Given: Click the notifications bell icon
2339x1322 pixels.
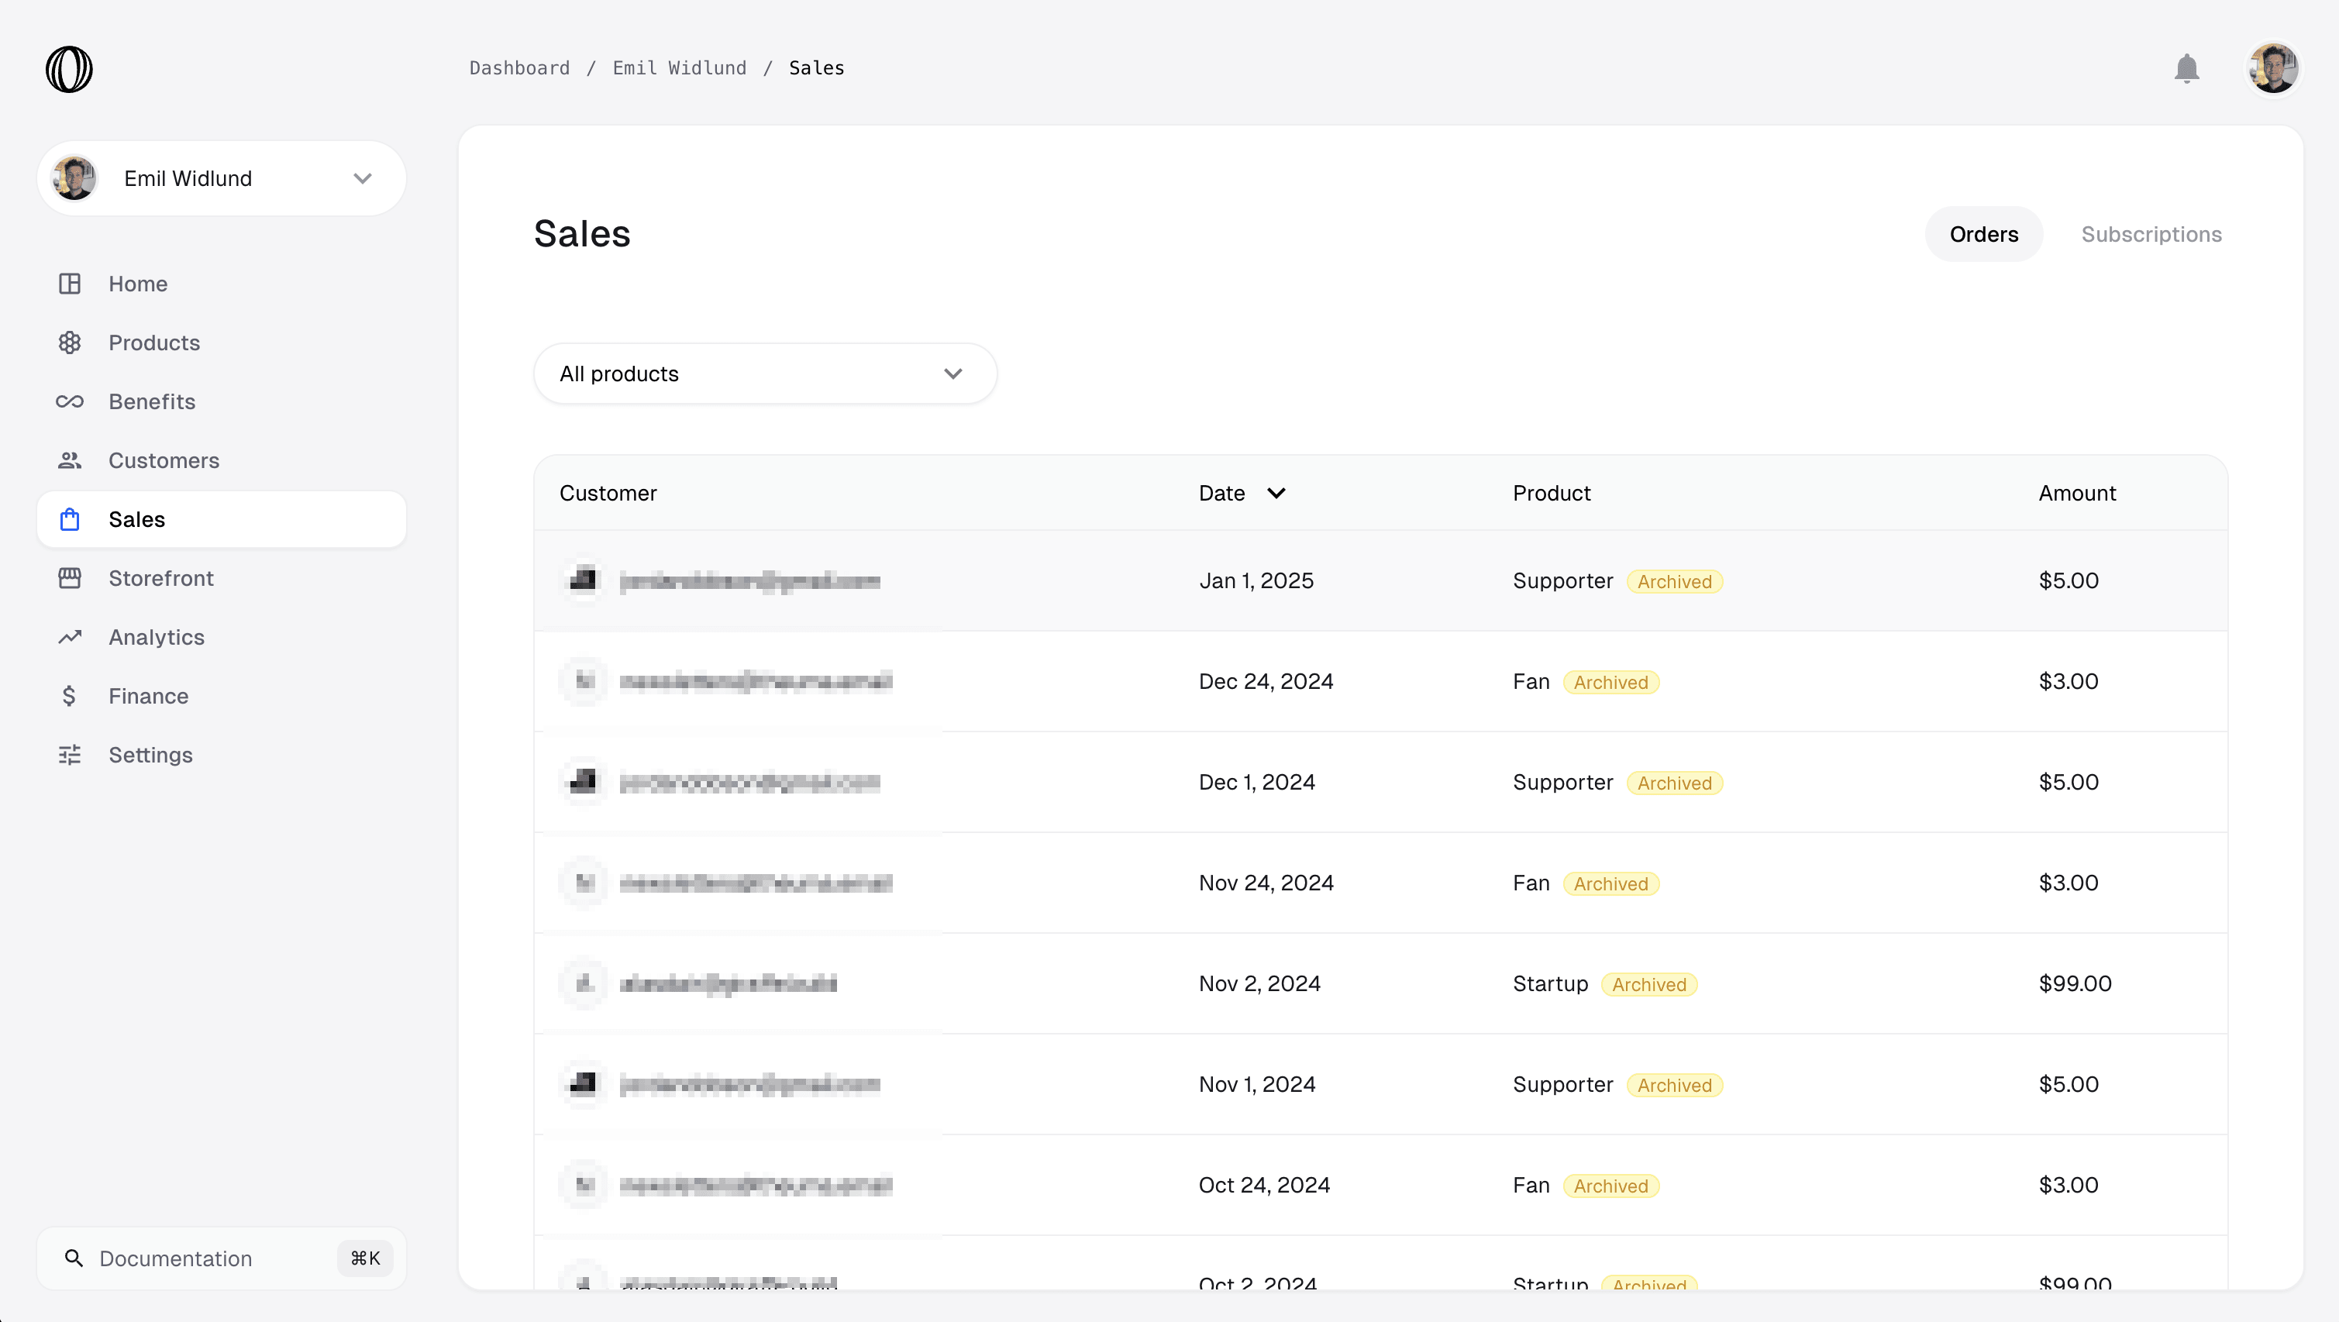Looking at the screenshot, I should click(2186, 69).
